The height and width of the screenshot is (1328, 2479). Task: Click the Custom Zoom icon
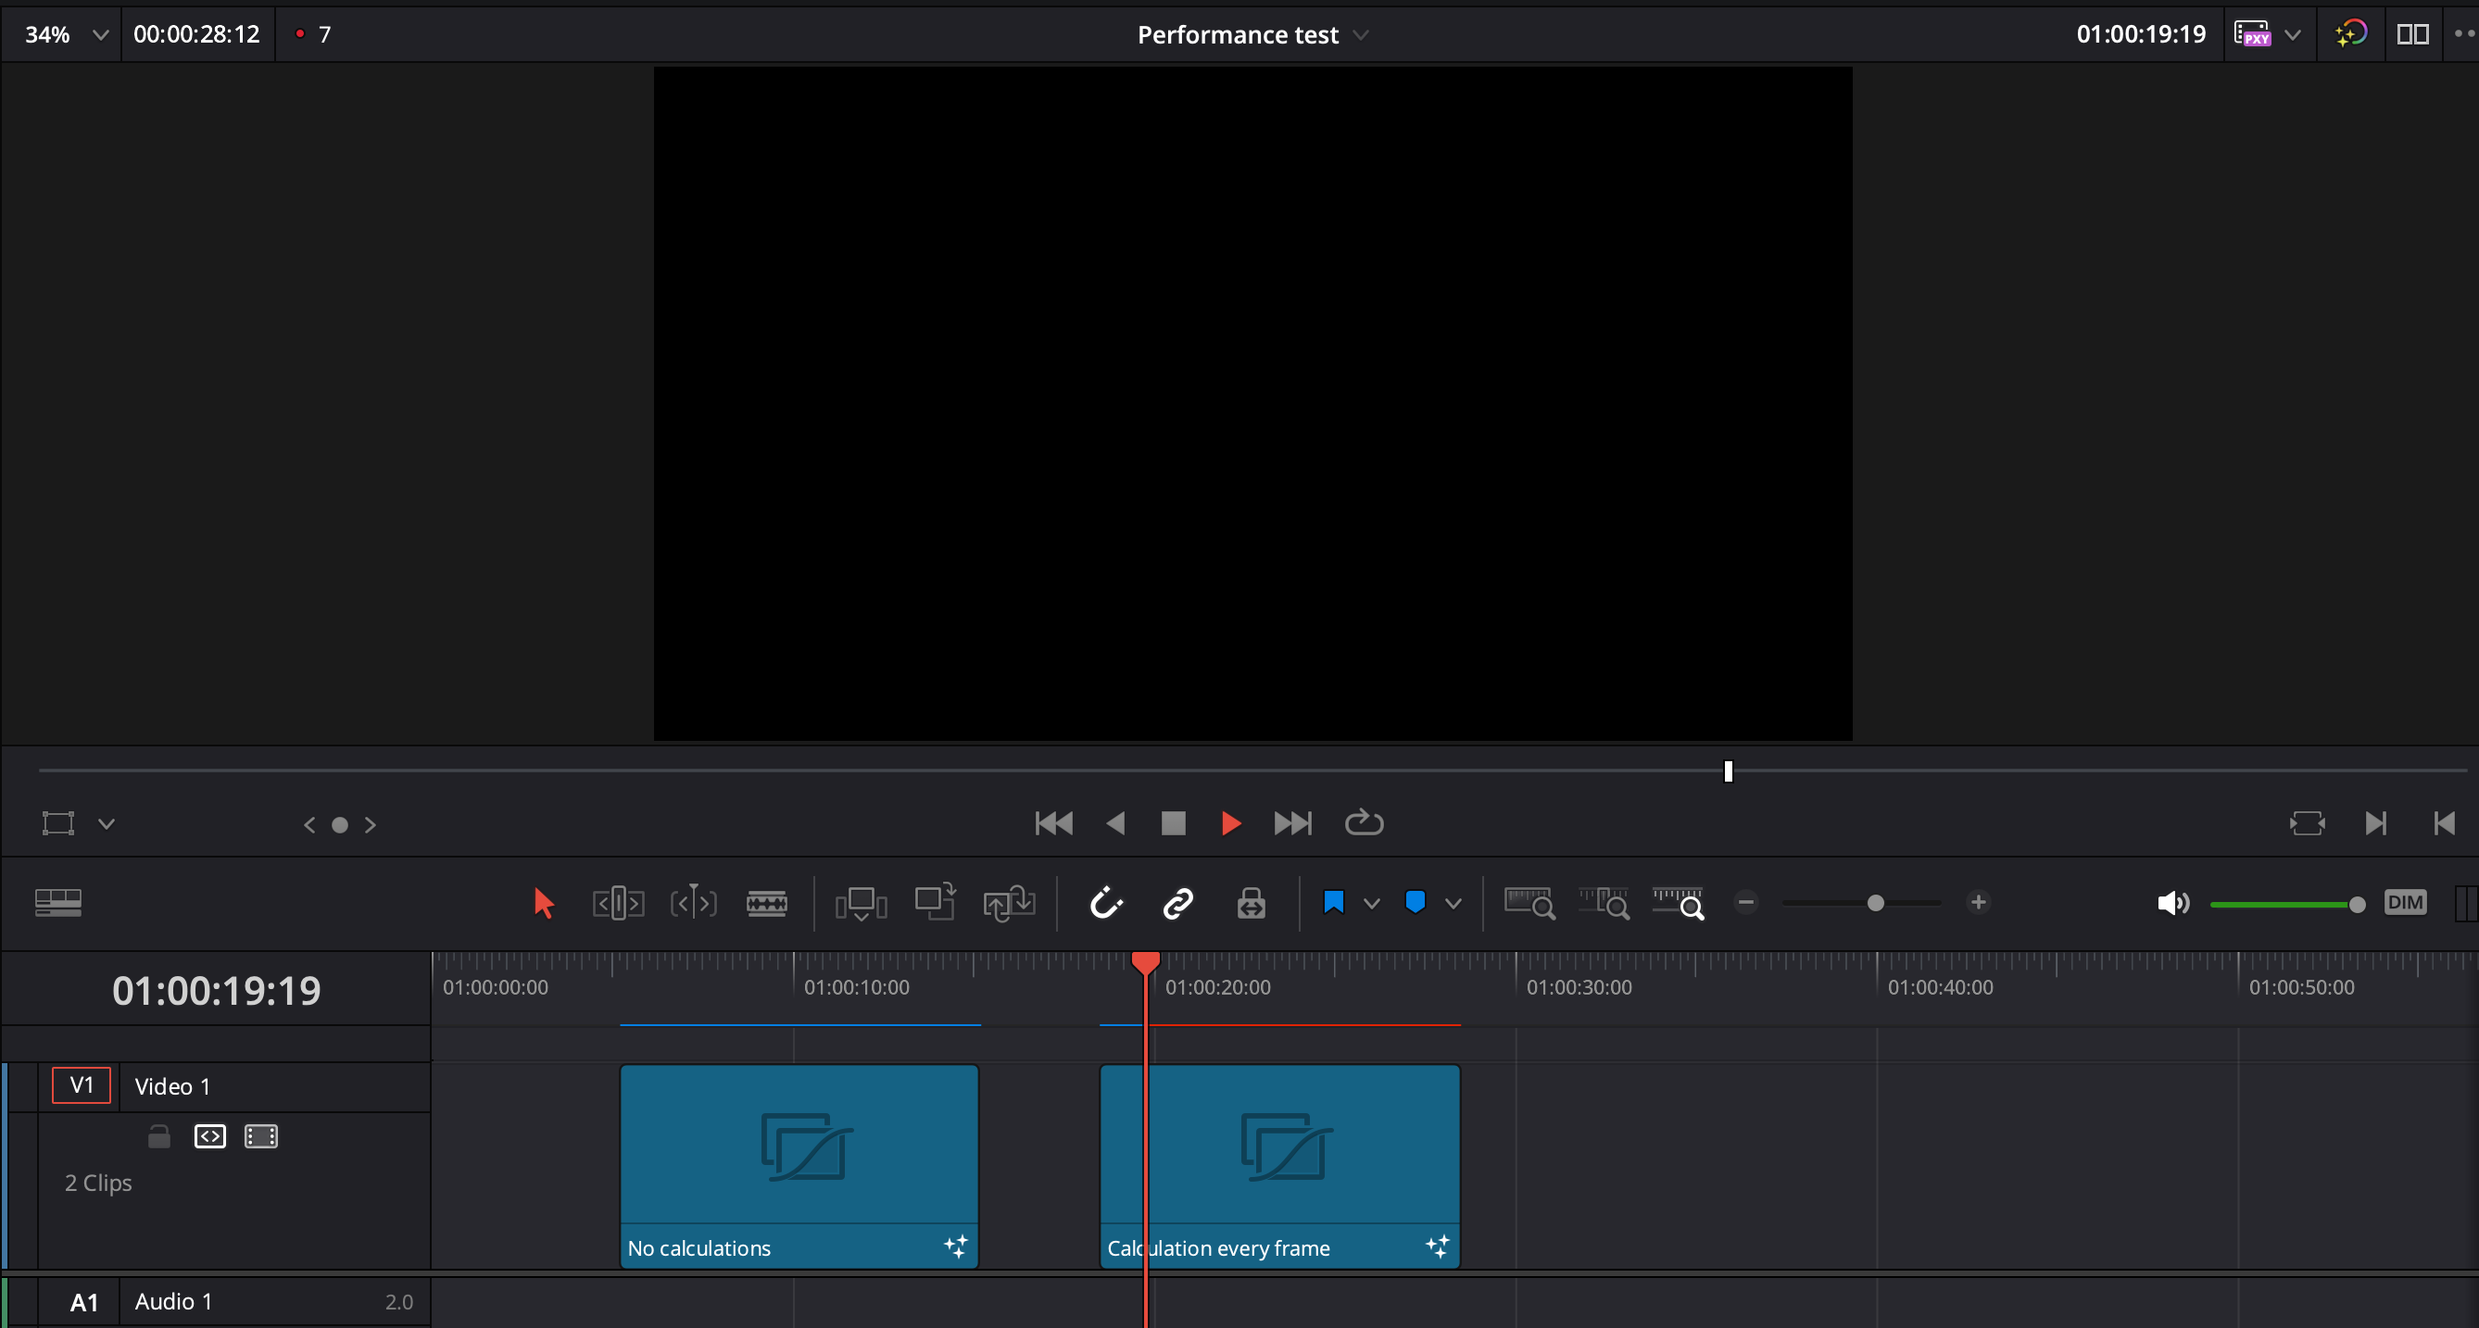[1679, 903]
